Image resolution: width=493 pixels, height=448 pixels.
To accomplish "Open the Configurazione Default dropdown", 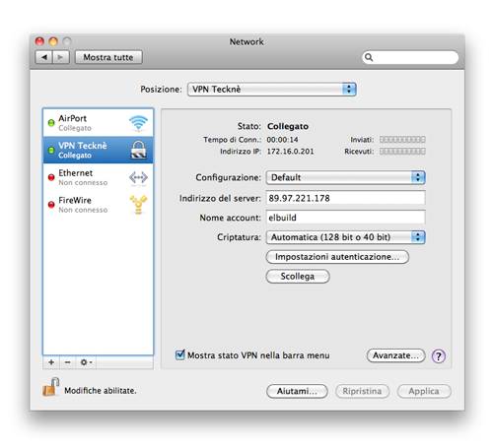I will coord(345,177).
